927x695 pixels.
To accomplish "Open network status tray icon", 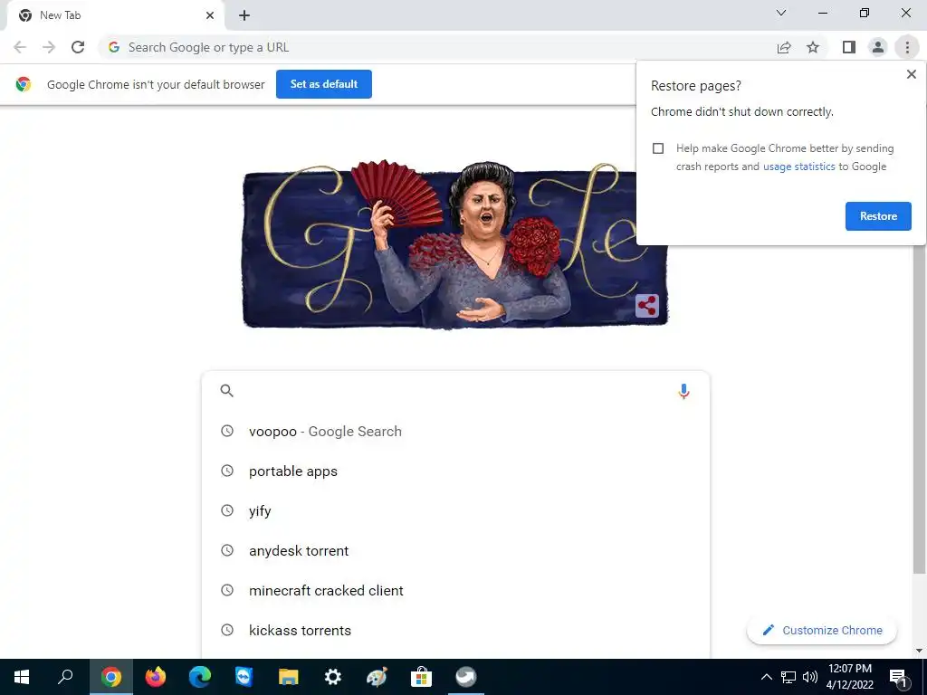I will [788, 677].
